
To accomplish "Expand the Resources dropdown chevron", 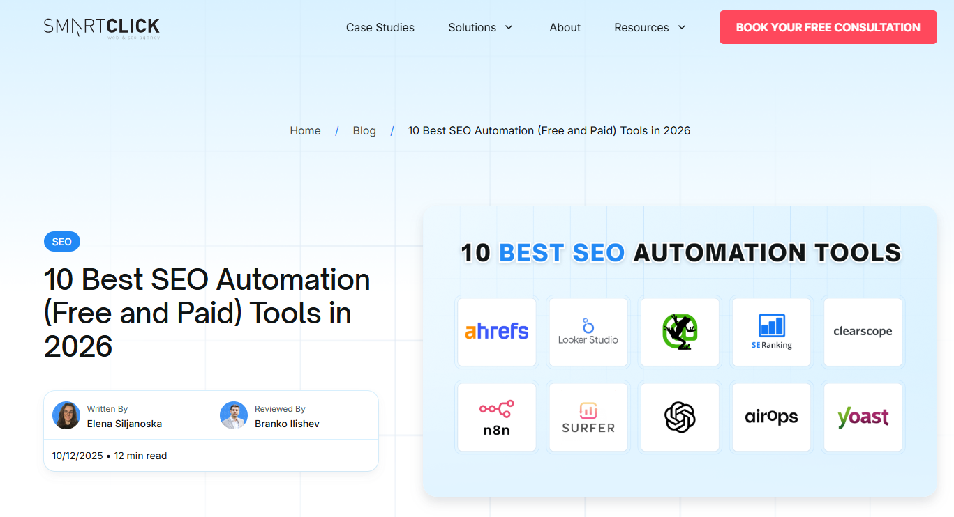I will coord(682,28).
